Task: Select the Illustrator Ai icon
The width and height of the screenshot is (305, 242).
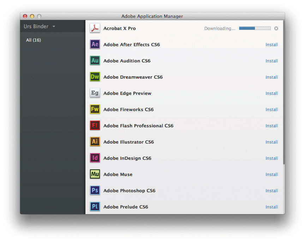Action: click(95, 142)
